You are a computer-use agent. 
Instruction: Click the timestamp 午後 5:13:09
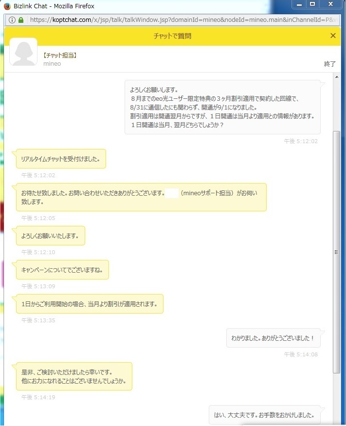click(38, 286)
